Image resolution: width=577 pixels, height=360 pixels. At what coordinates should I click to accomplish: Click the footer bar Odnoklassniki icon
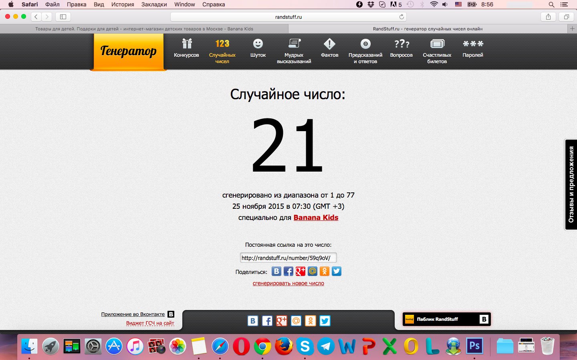311,321
